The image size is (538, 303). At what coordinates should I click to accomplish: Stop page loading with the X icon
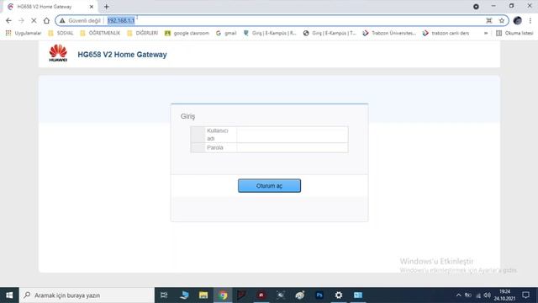(x=34, y=20)
